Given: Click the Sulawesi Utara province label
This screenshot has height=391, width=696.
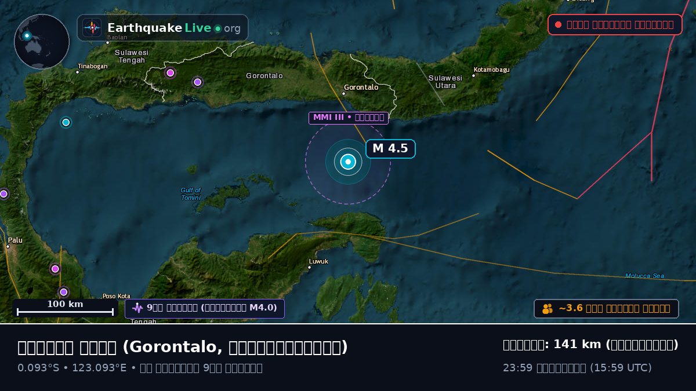Looking at the screenshot, I should 445,82.
